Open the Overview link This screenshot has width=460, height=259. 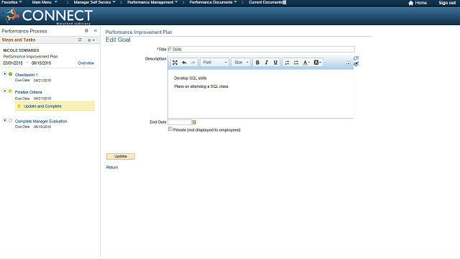86,63
